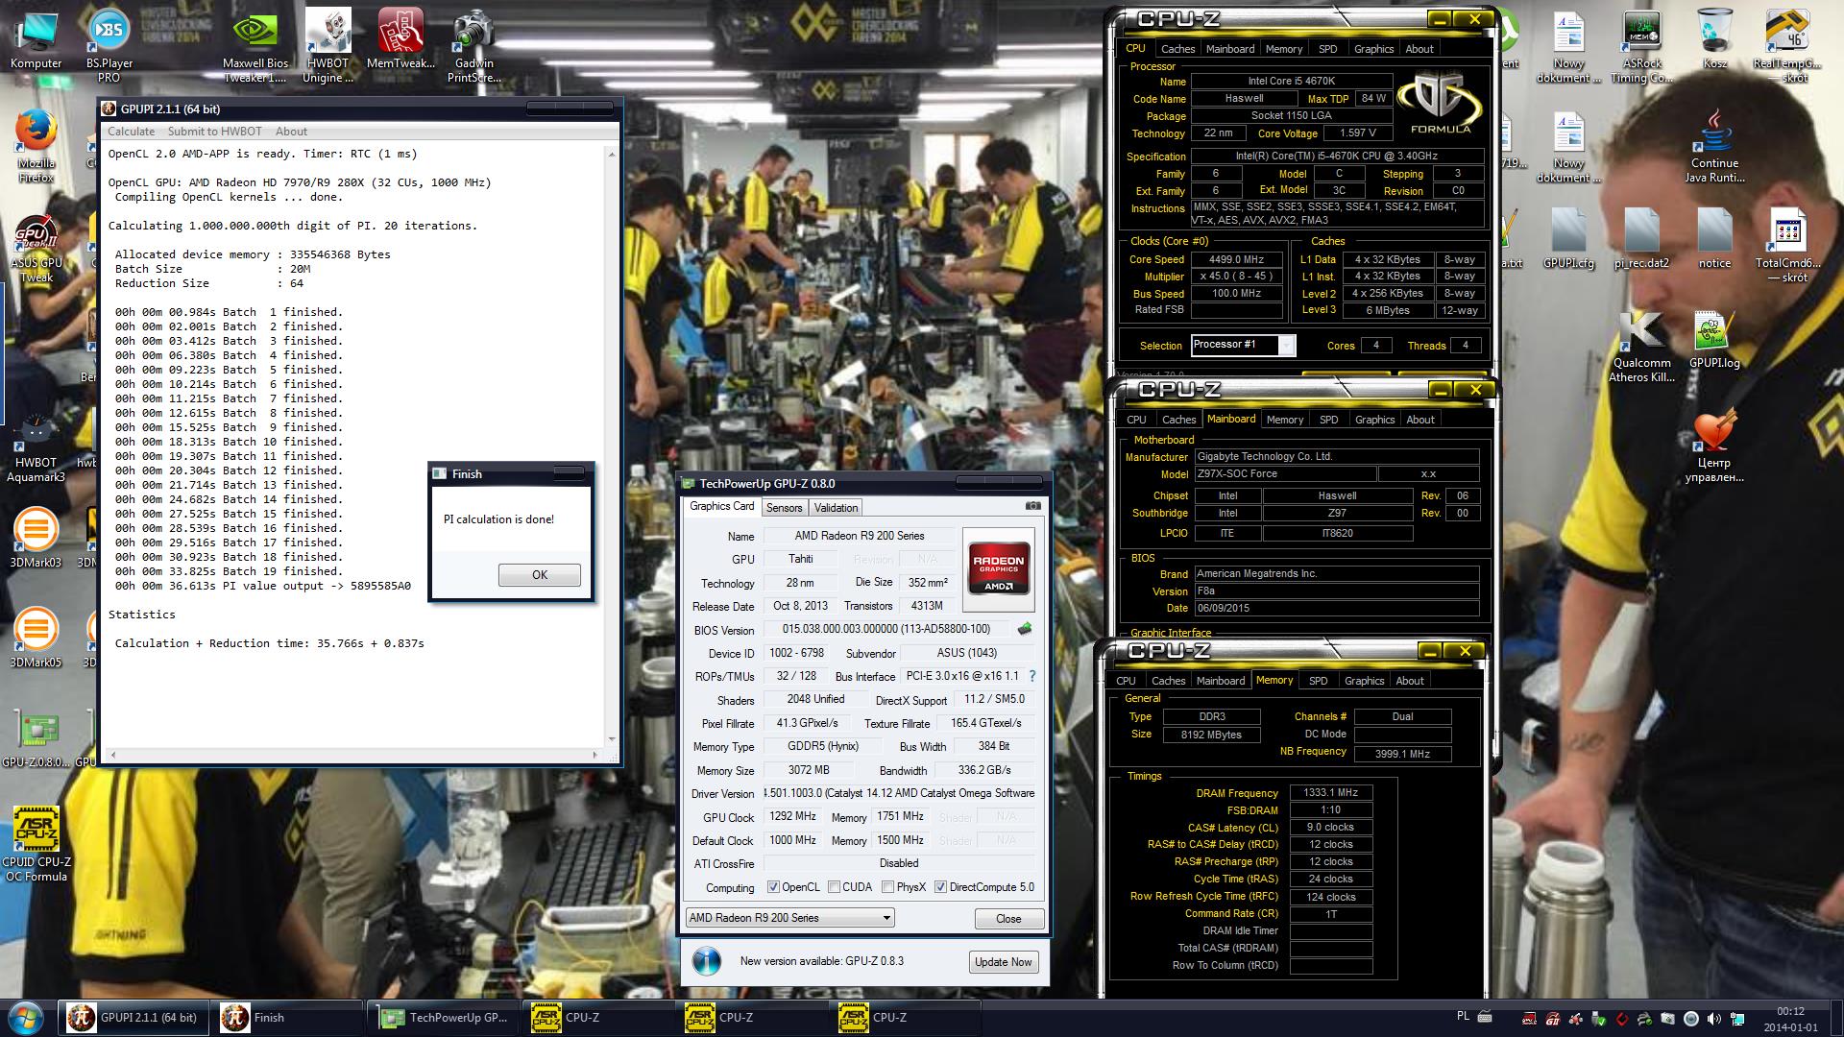Open the Graphics tab in the middle CPU-Z window

(x=1374, y=420)
